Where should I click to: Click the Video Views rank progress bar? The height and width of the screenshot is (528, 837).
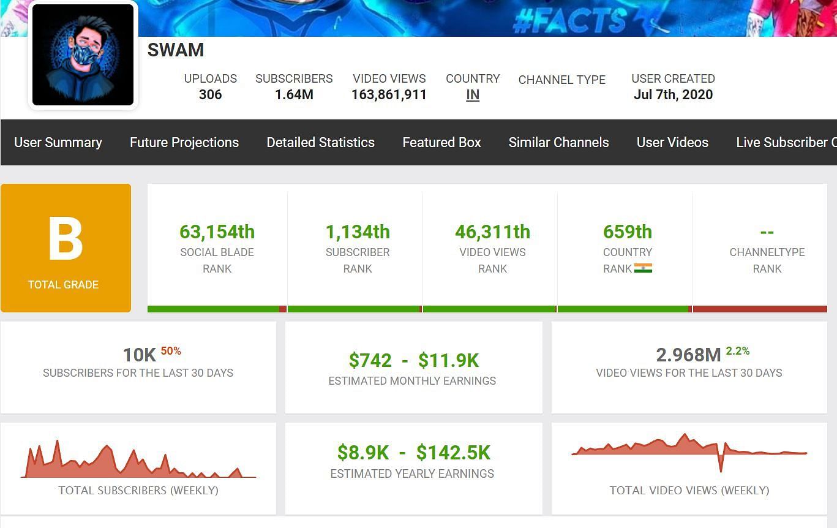tap(490, 309)
